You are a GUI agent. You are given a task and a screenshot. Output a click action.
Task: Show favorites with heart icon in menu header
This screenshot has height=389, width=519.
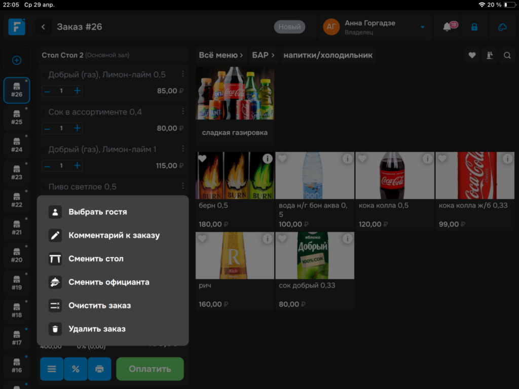coord(472,55)
